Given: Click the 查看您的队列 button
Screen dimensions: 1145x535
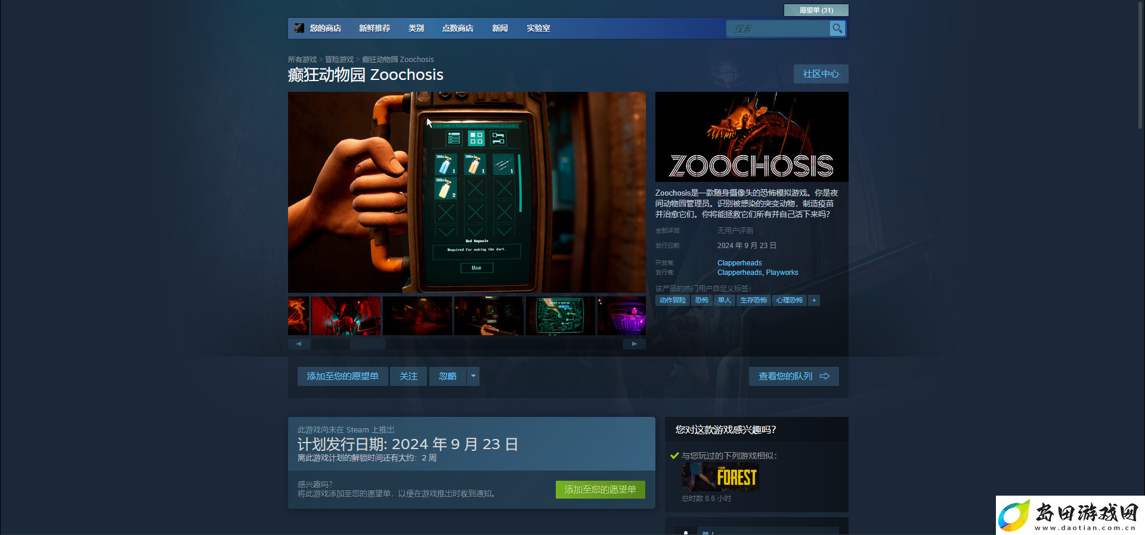Looking at the screenshot, I should coord(794,376).
